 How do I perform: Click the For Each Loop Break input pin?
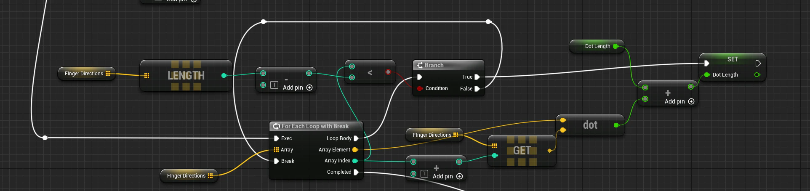[276, 161]
